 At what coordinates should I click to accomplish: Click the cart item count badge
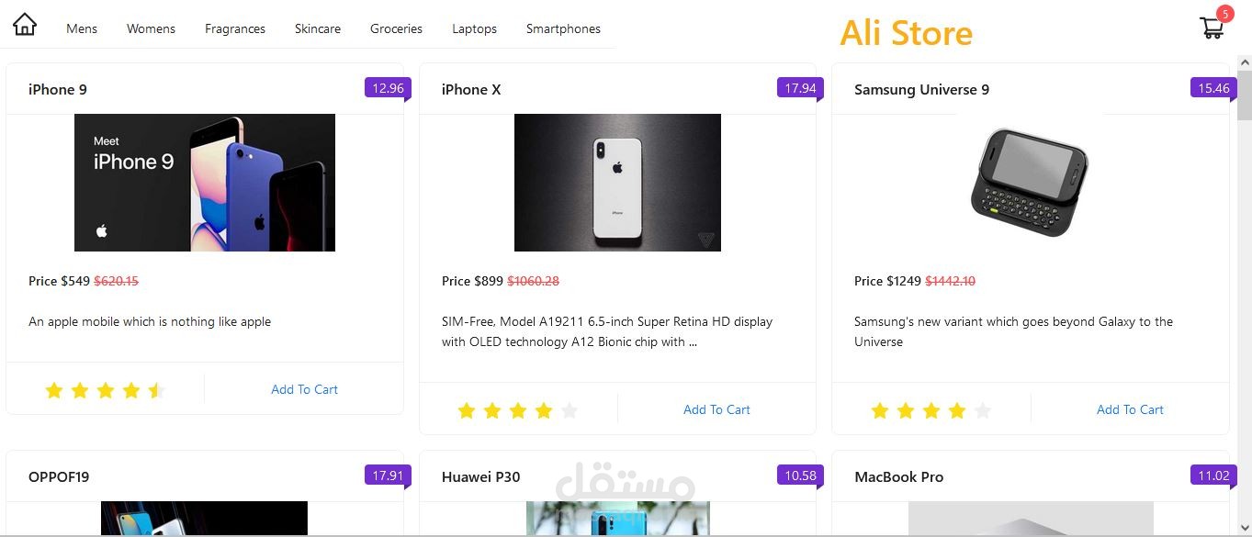1224,14
